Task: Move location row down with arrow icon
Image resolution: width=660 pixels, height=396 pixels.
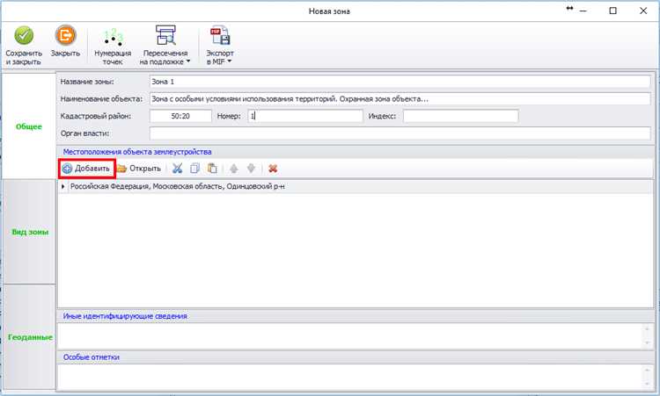Action: click(x=251, y=168)
